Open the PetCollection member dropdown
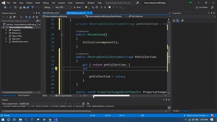The width and height of the screenshot is (217, 122). [149, 16]
